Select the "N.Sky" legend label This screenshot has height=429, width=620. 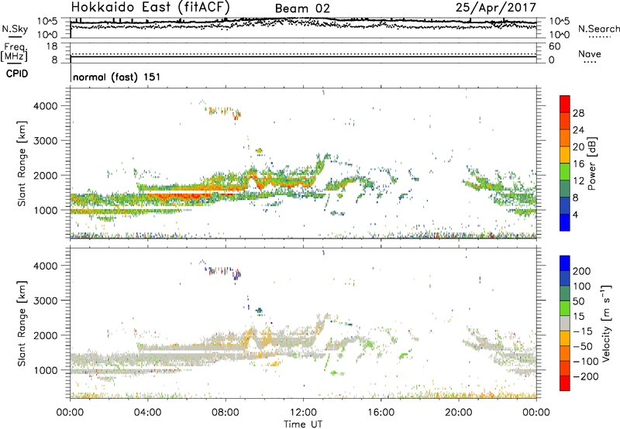pos(15,29)
